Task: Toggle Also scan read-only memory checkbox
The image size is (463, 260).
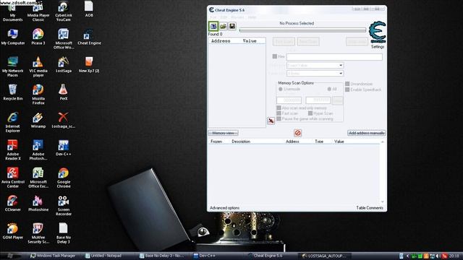Action: tap(279, 108)
